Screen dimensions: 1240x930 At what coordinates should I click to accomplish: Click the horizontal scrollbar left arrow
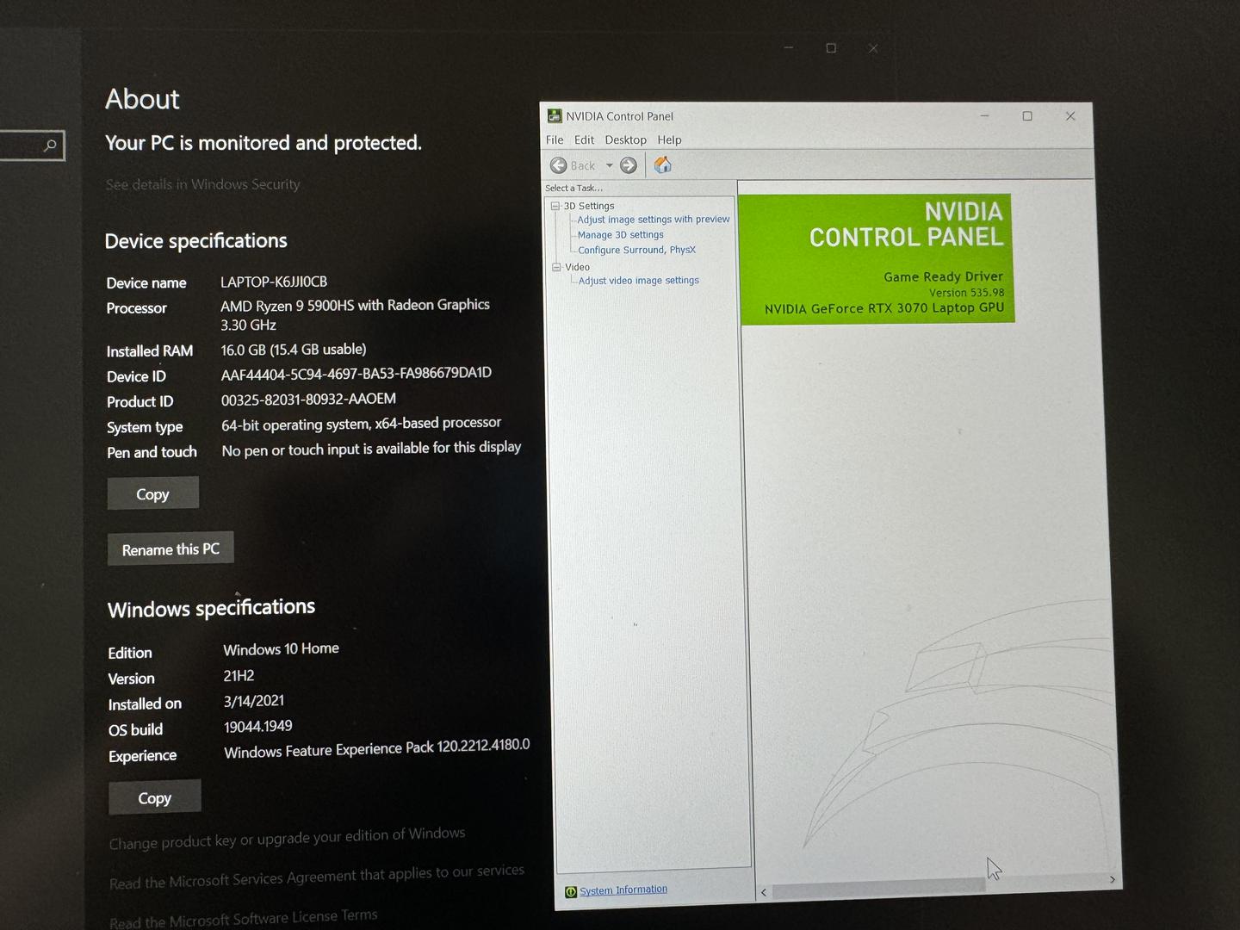pyautogui.click(x=764, y=893)
